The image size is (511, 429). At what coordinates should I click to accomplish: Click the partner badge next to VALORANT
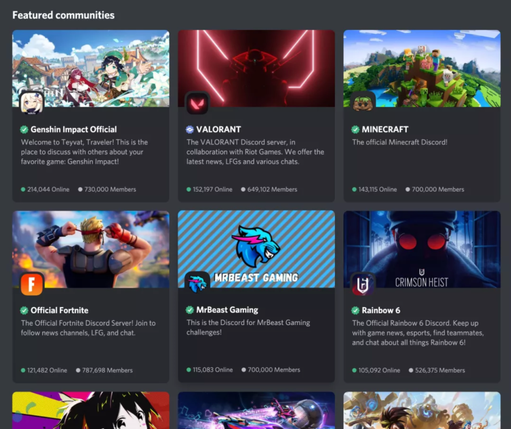190,129
